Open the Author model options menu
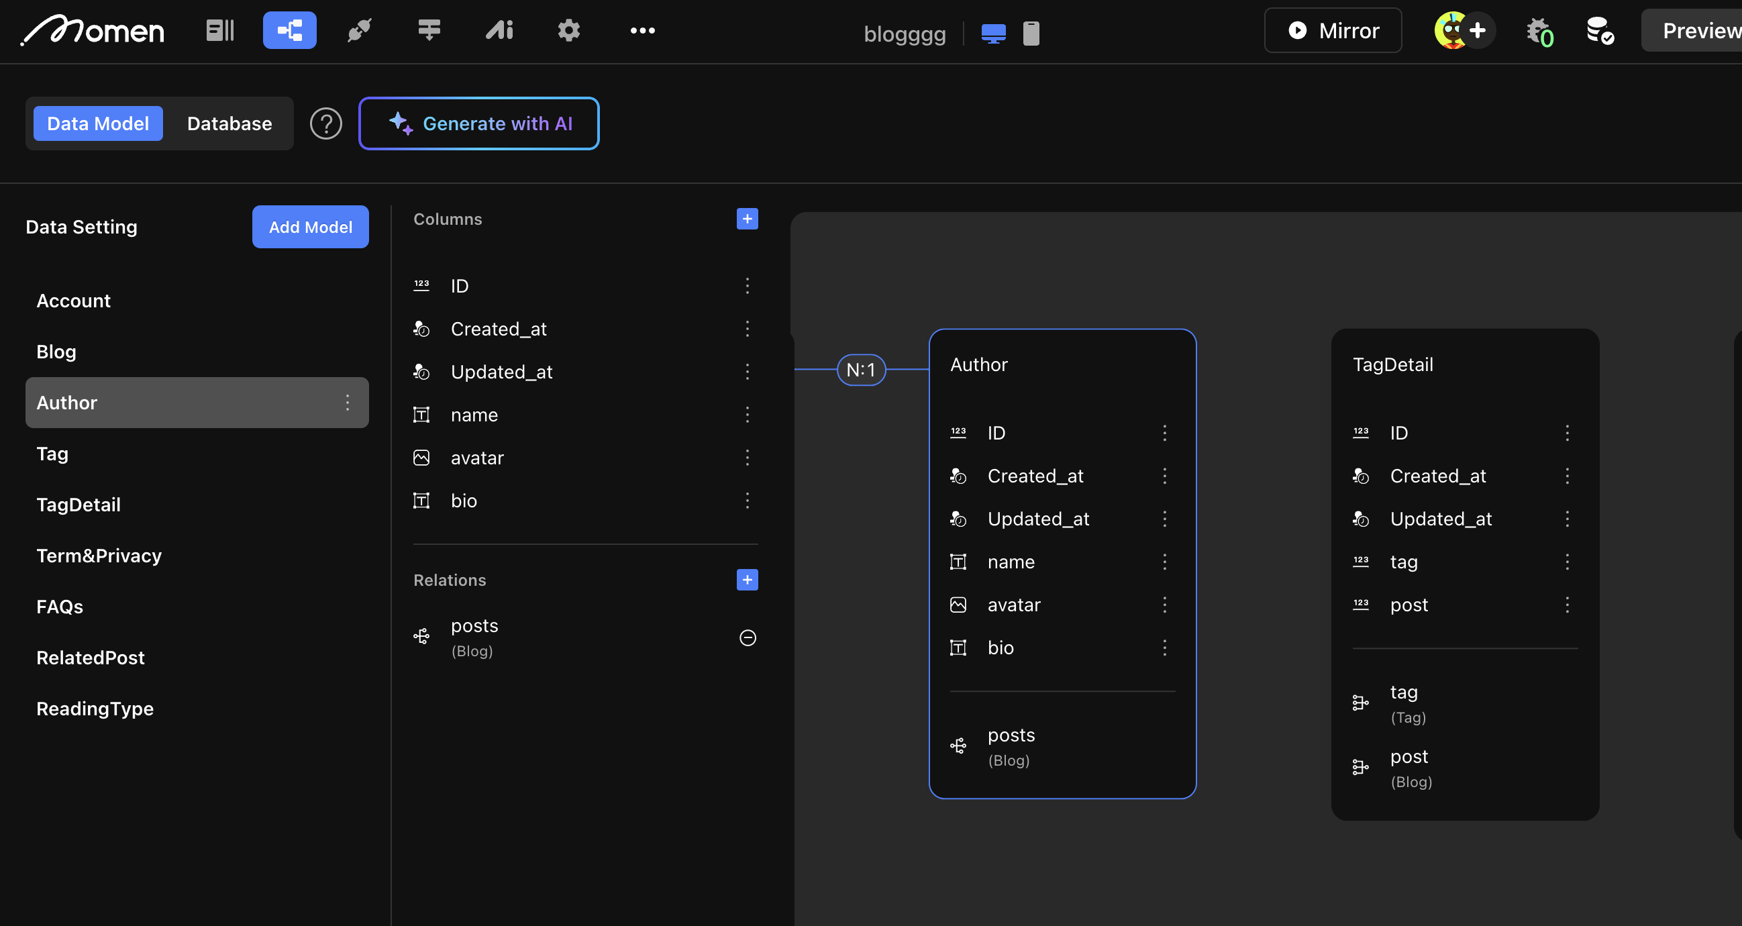The height and width of the screenshot is (926, 1742). 348,403
